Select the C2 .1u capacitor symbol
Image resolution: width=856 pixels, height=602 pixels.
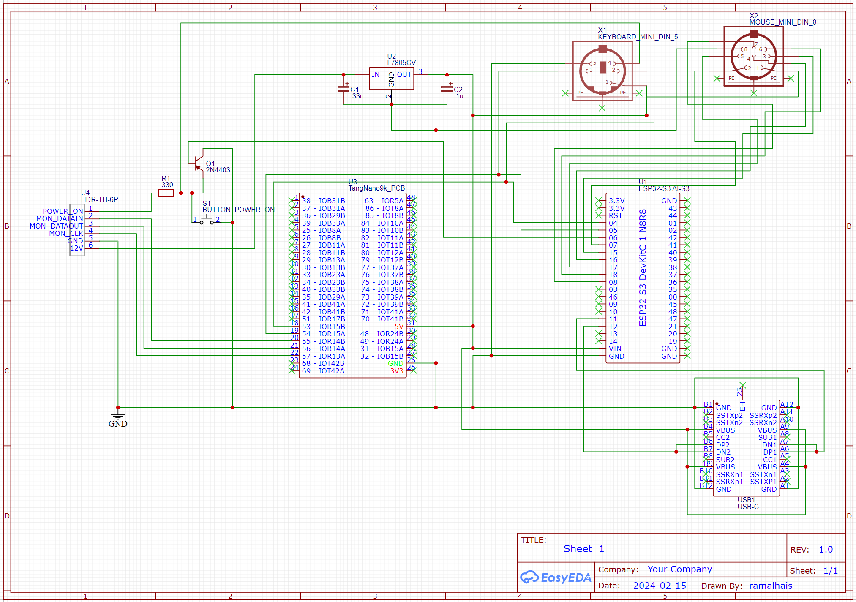pos(447,89)
